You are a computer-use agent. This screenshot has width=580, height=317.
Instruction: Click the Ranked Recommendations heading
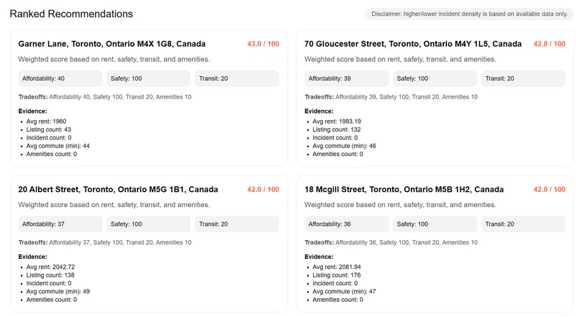[x=71, y=14]
